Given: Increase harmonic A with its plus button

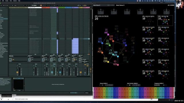Looking at the screenshot, I should click(102, 13).
